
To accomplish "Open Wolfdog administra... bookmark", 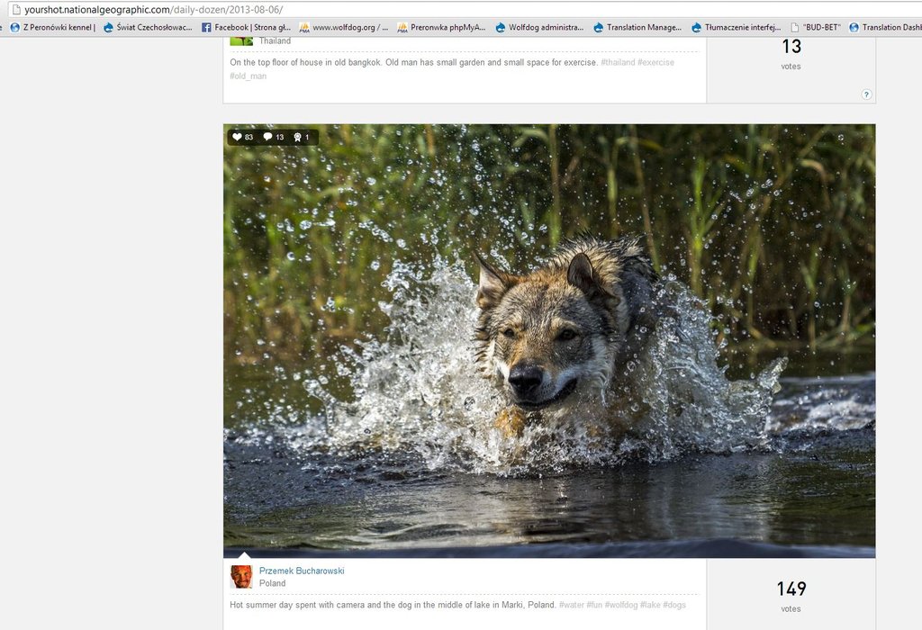I will 540,27.
